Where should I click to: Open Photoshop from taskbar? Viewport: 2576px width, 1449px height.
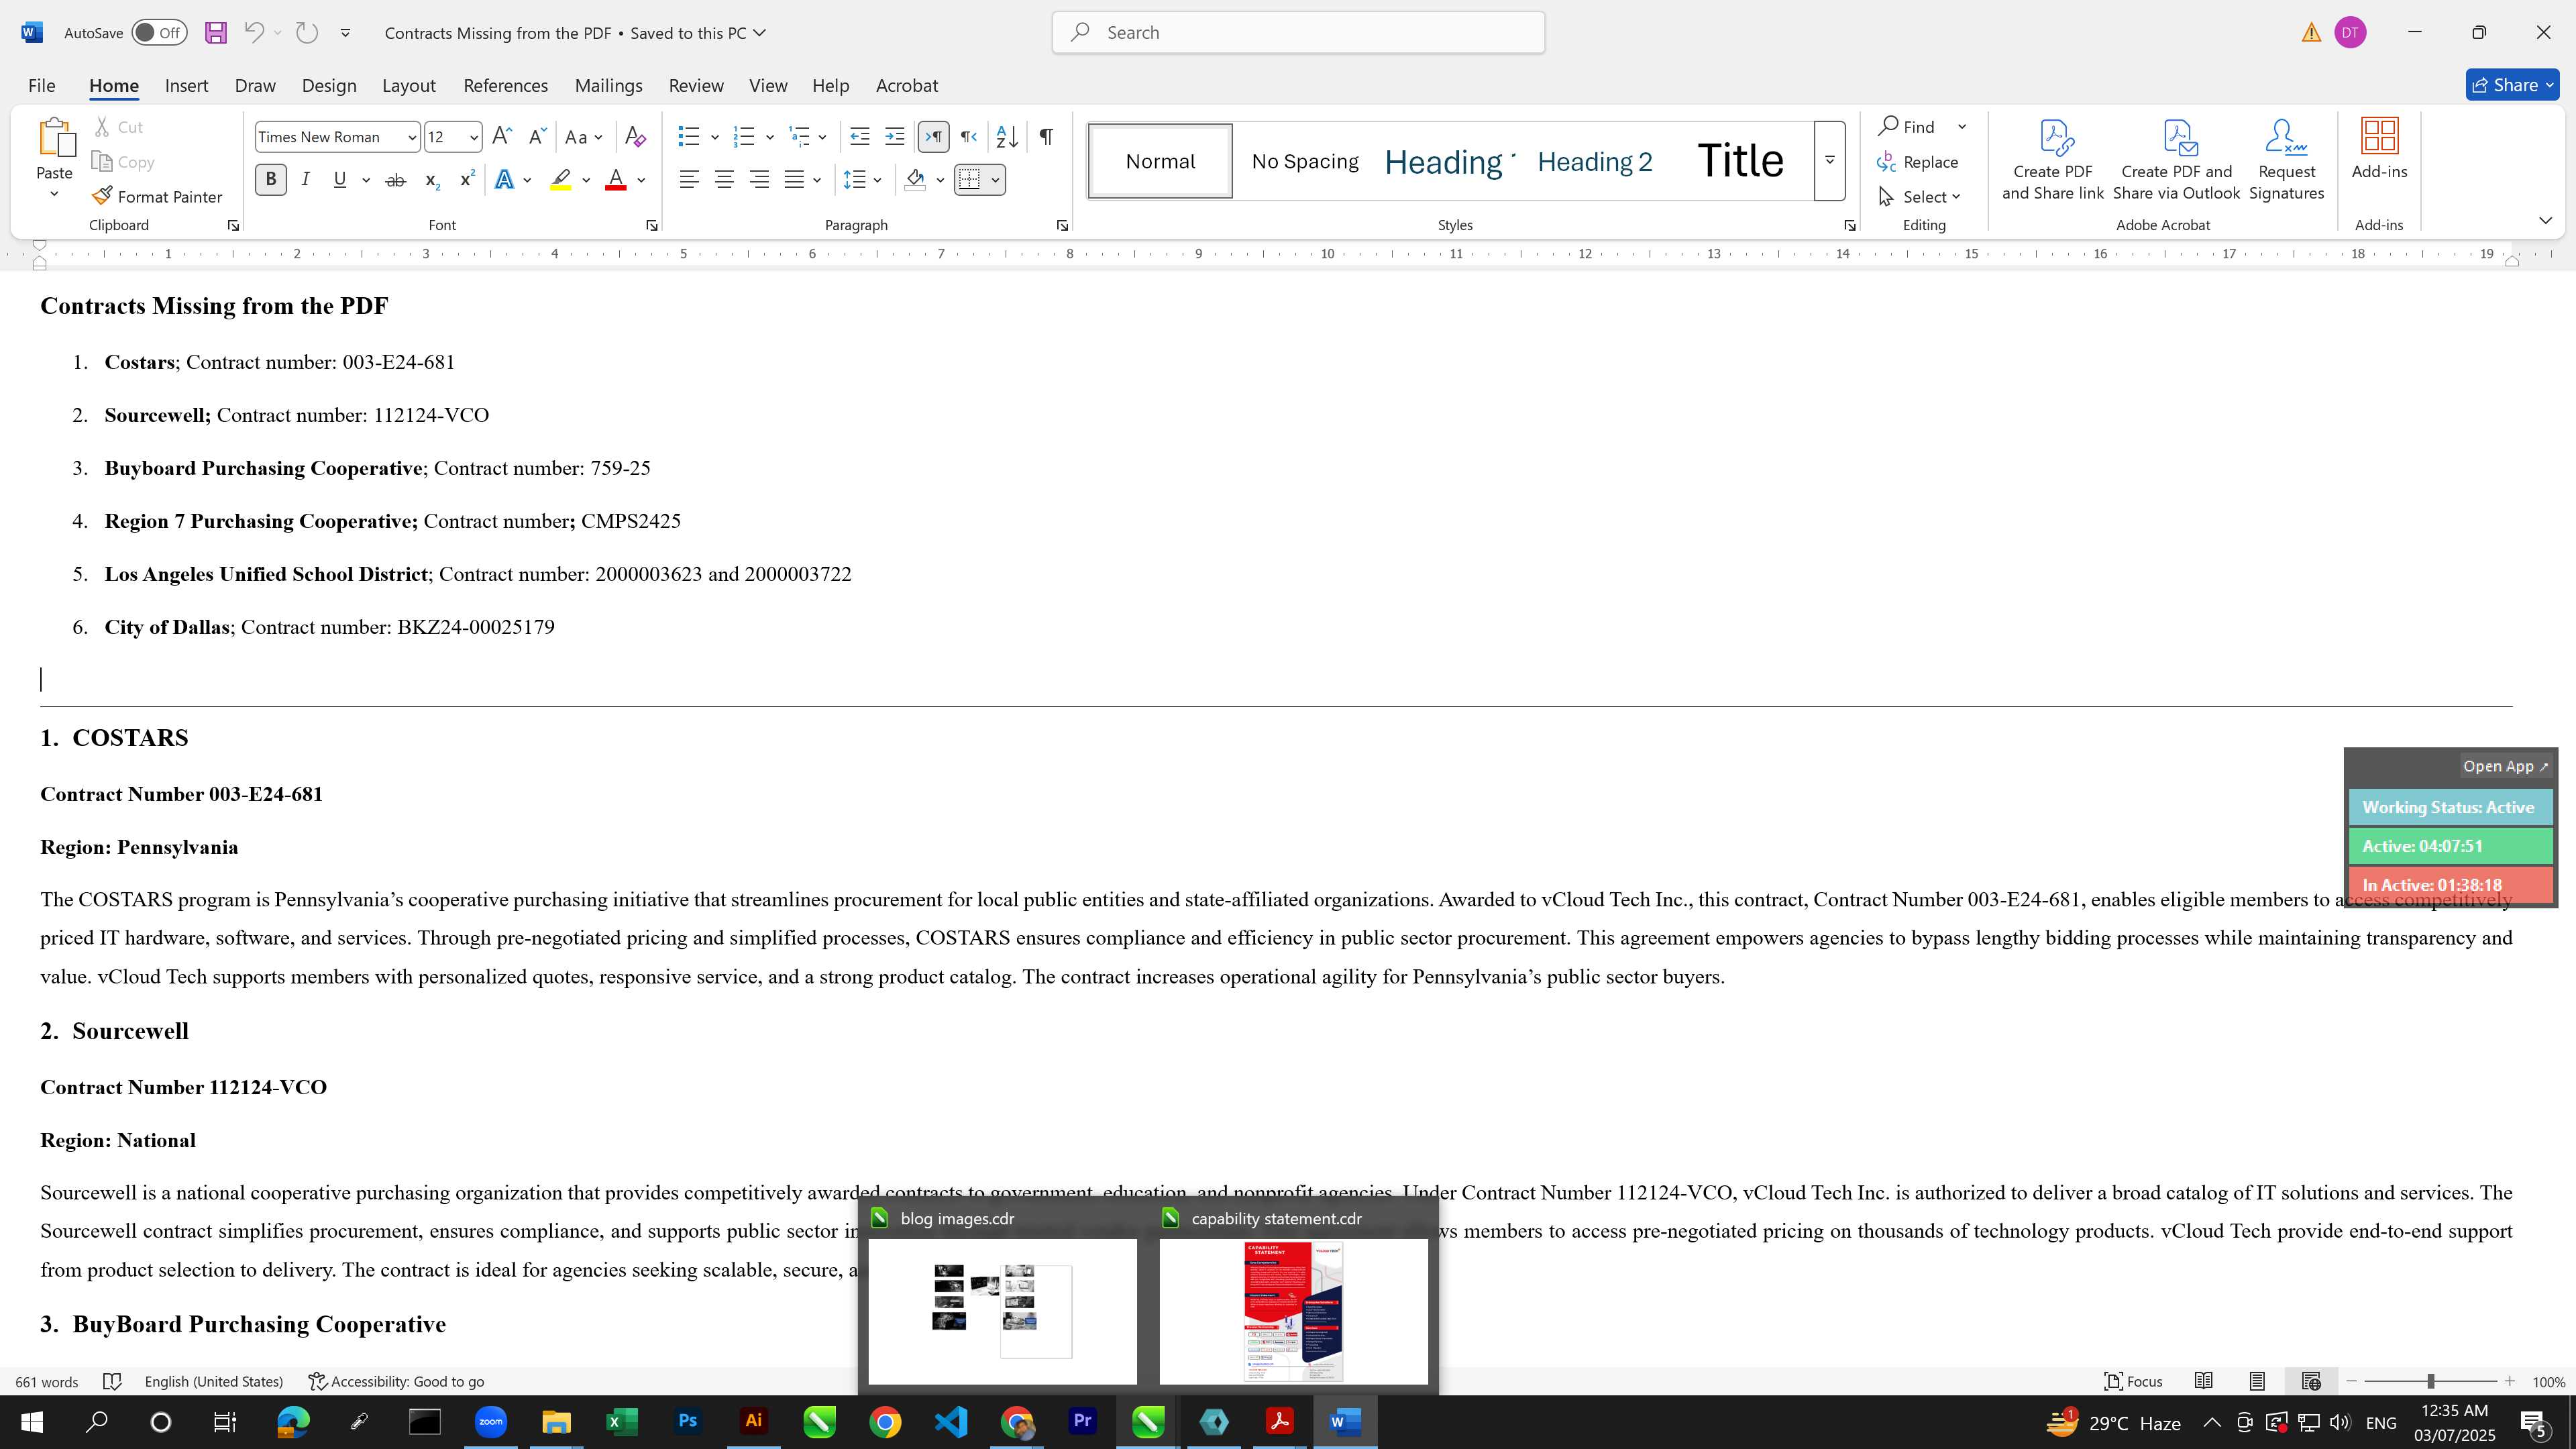tap(688, 1421)
